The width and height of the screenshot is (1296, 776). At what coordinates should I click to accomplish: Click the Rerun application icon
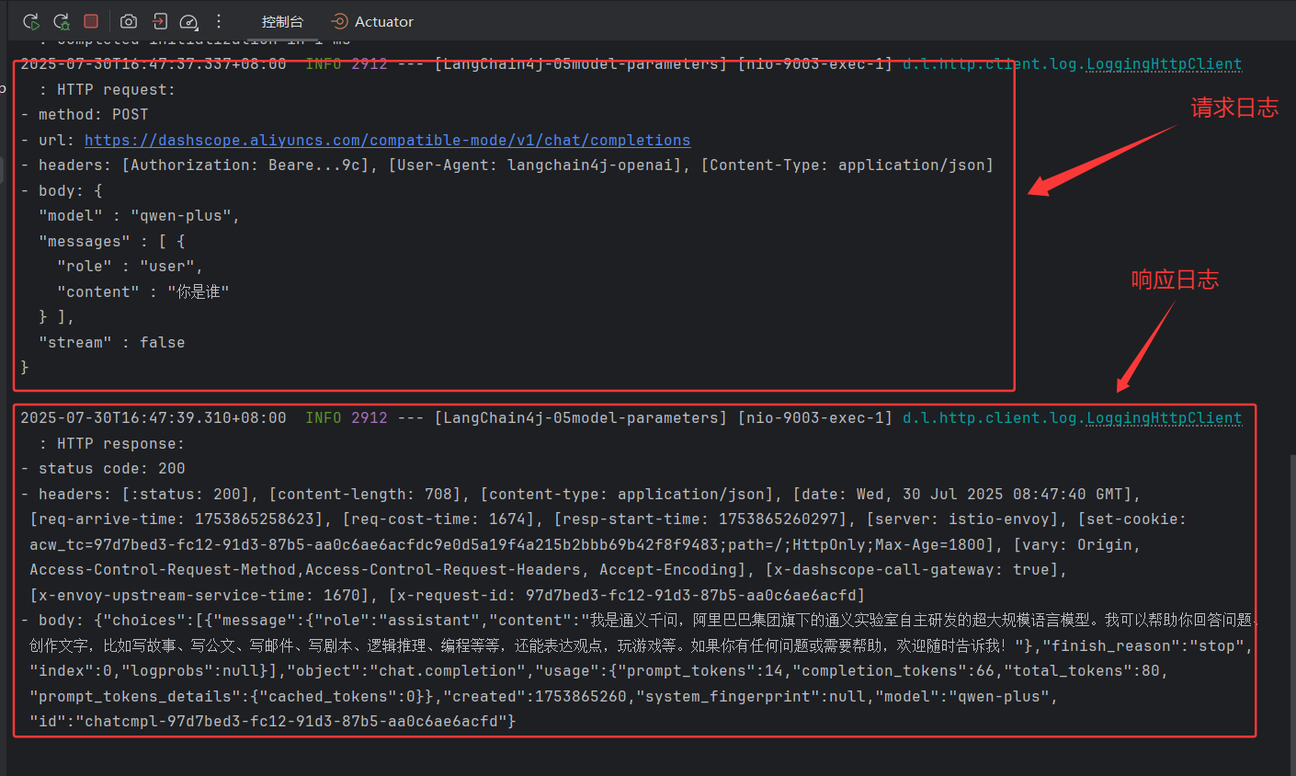pyautogui.click(x=30, y=21)
